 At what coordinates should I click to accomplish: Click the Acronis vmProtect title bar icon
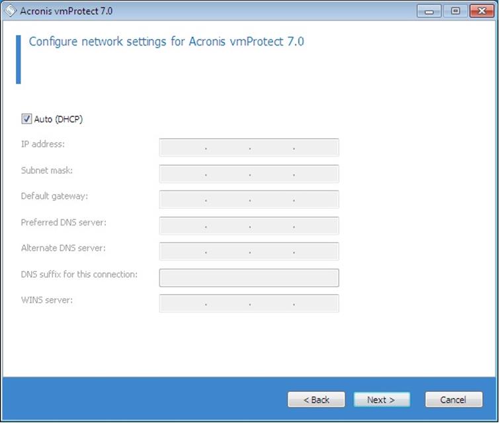click(x=10, y=11)
